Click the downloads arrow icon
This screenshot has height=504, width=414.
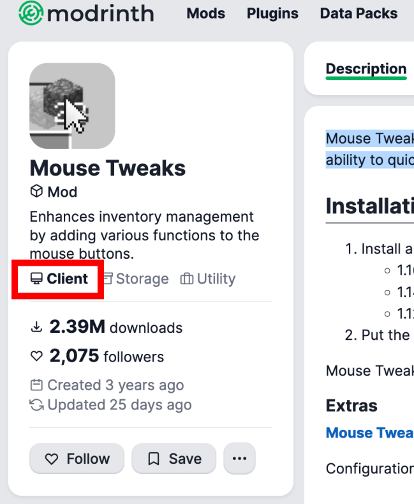coord(36,328)
